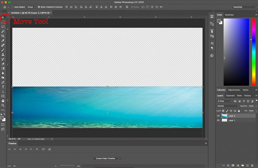The height and width of the screenshot is (168, 258).
Task: Open the Character panel icon
Action: [212, 43]
